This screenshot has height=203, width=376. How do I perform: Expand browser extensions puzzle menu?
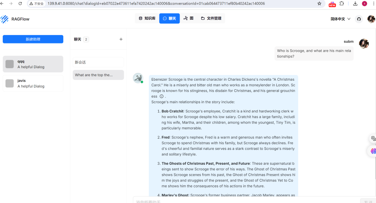click(x=342, y=4)
